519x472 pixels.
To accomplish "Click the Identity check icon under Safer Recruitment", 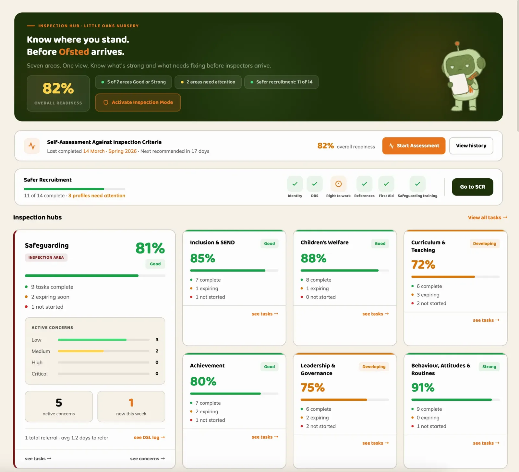I will coord(295,183).
